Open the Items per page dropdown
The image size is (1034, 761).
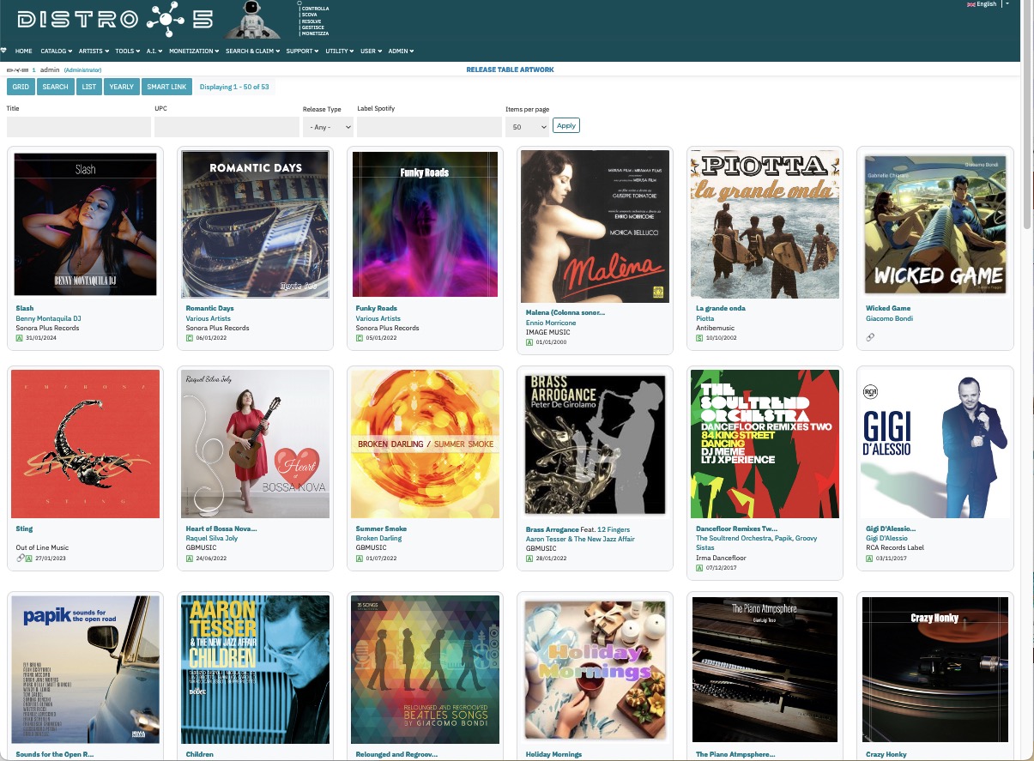click(527, 127)
